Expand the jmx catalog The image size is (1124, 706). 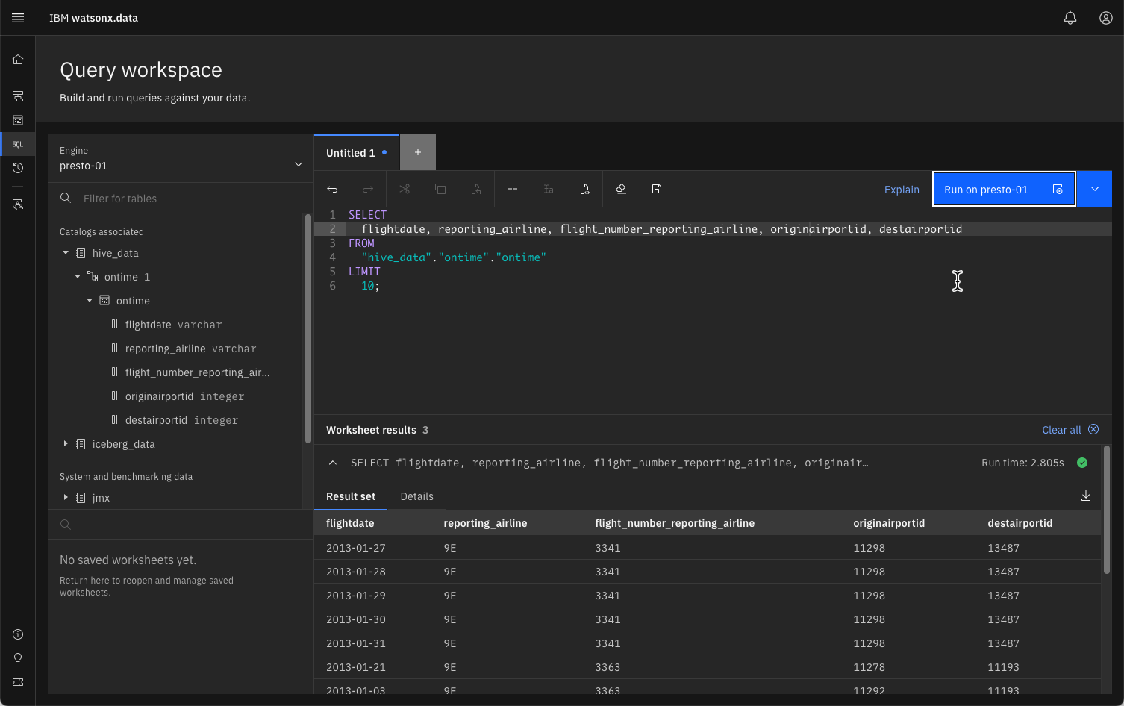pyautogui.click(x=66, y=498)
